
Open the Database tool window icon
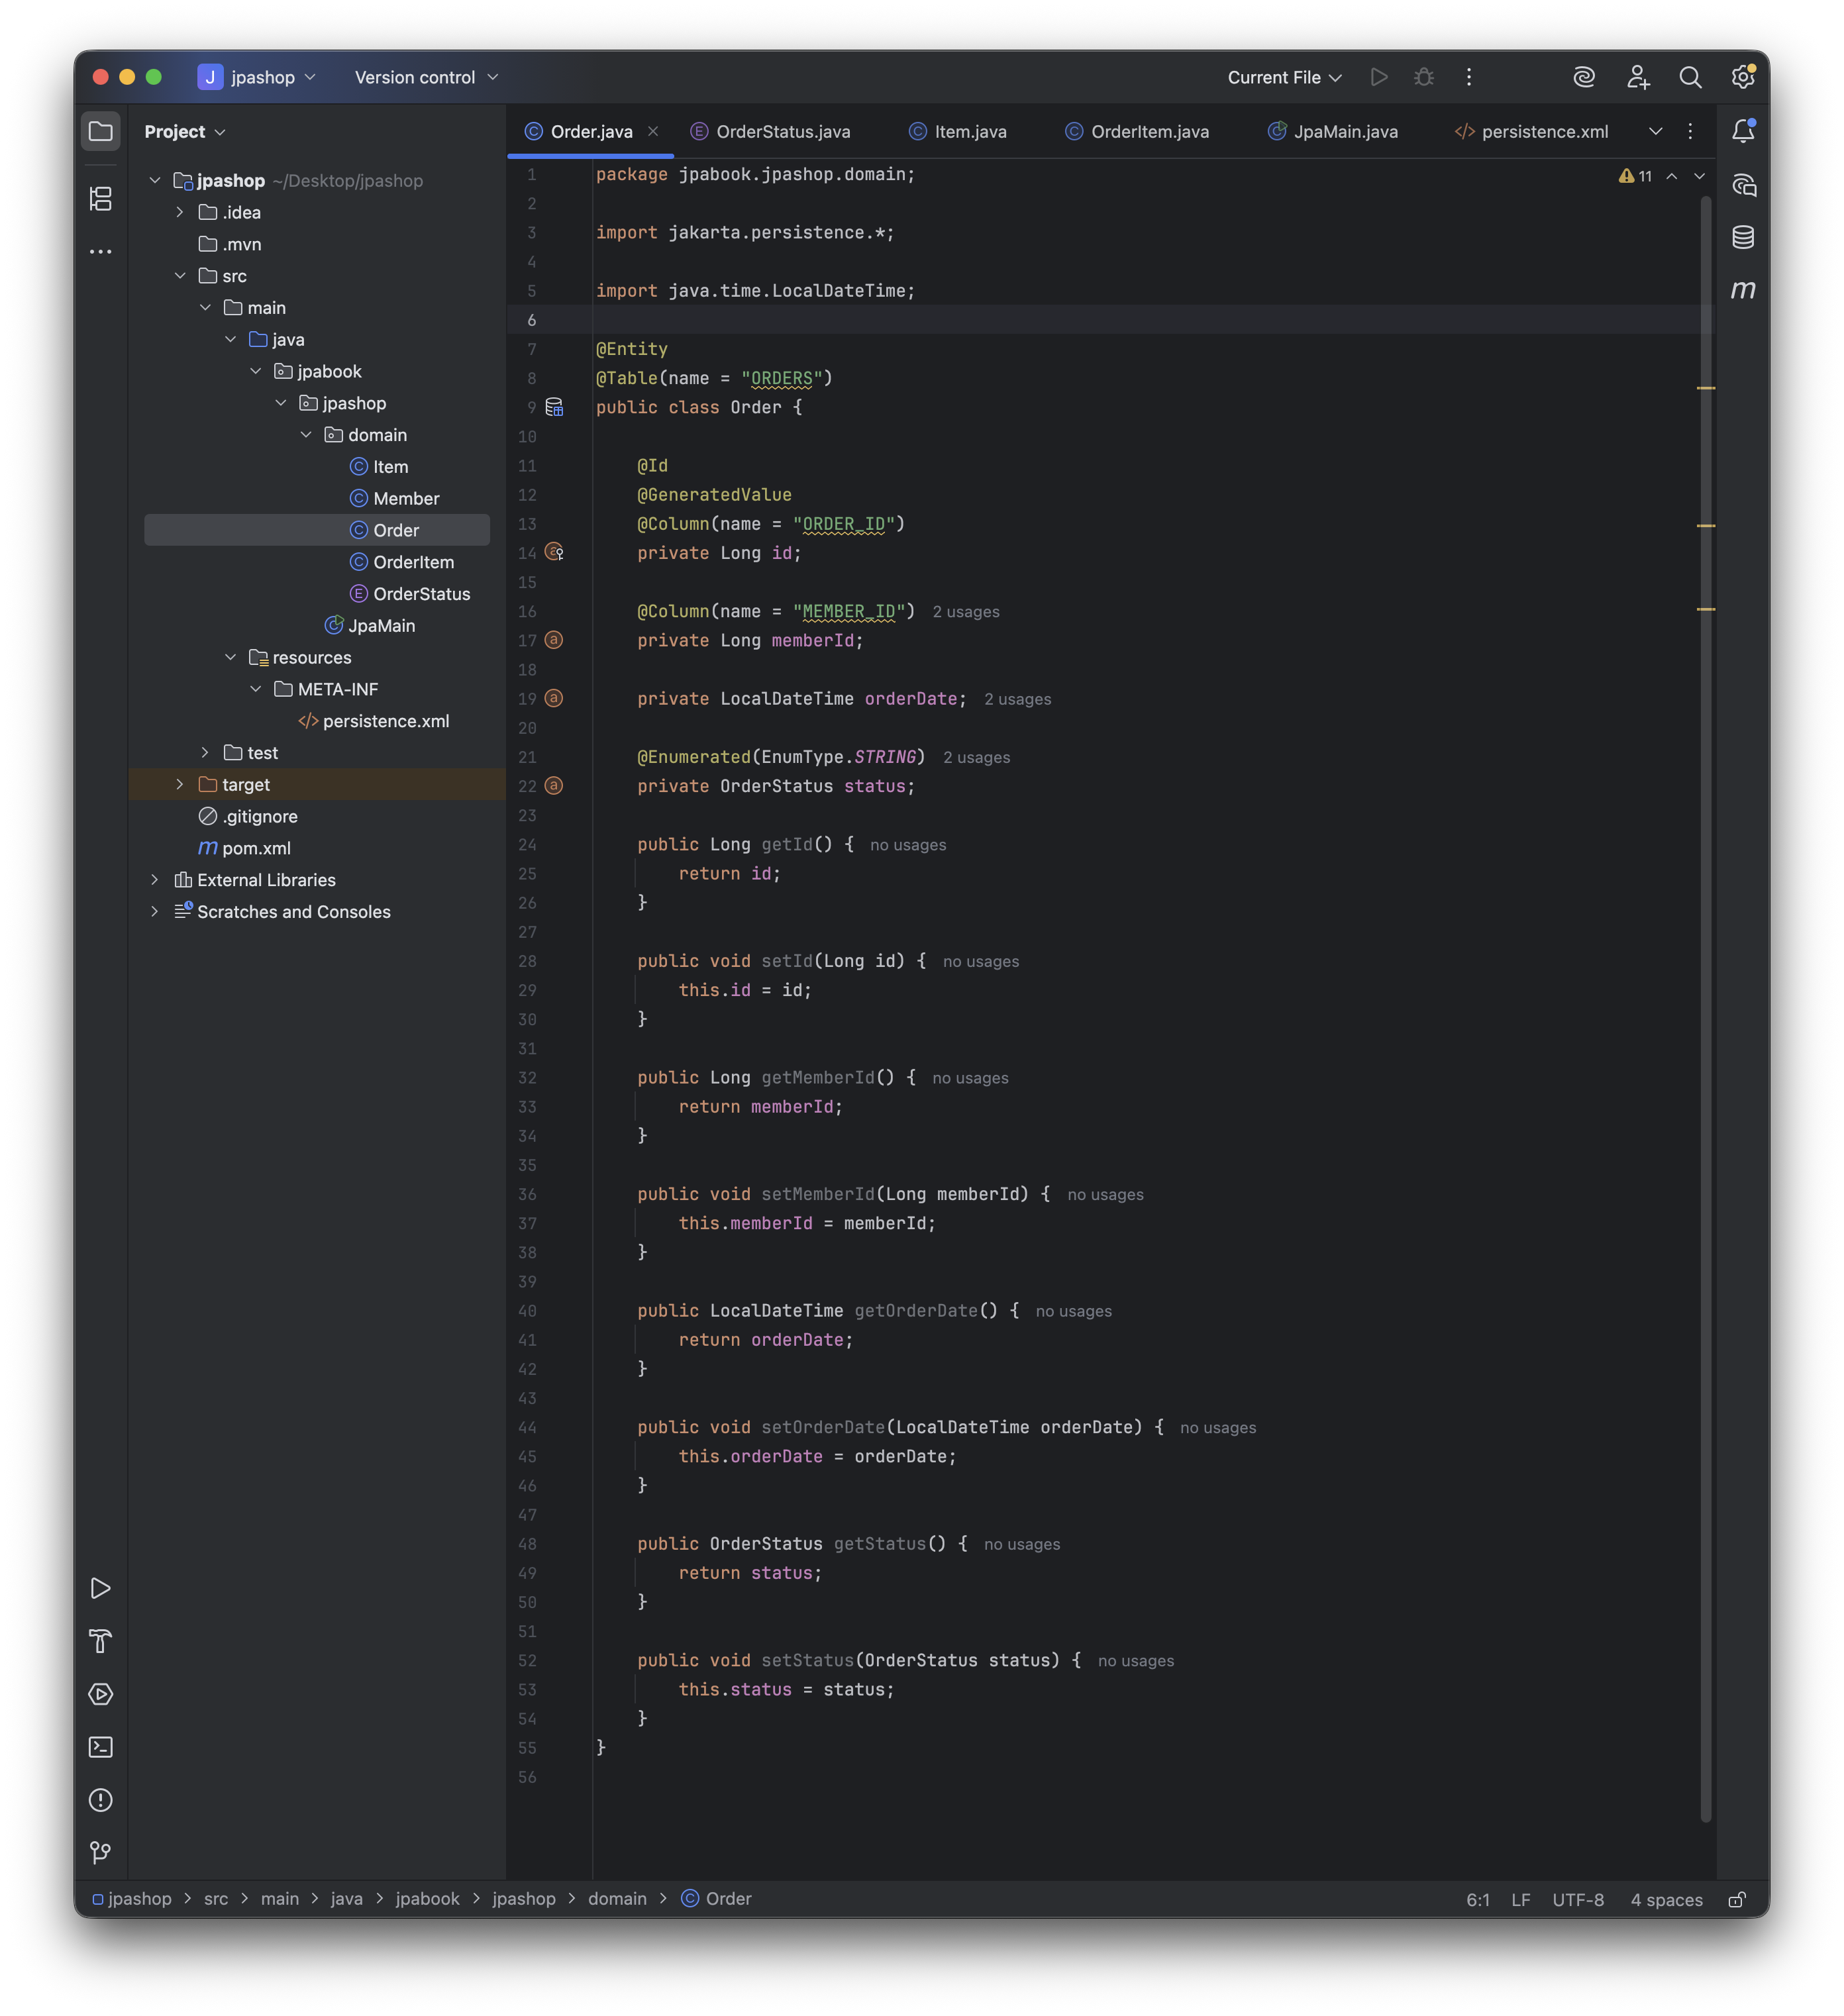tap(1742, 237)
